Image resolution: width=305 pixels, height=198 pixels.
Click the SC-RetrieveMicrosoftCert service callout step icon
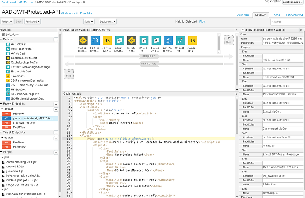(x=95, y=40)
